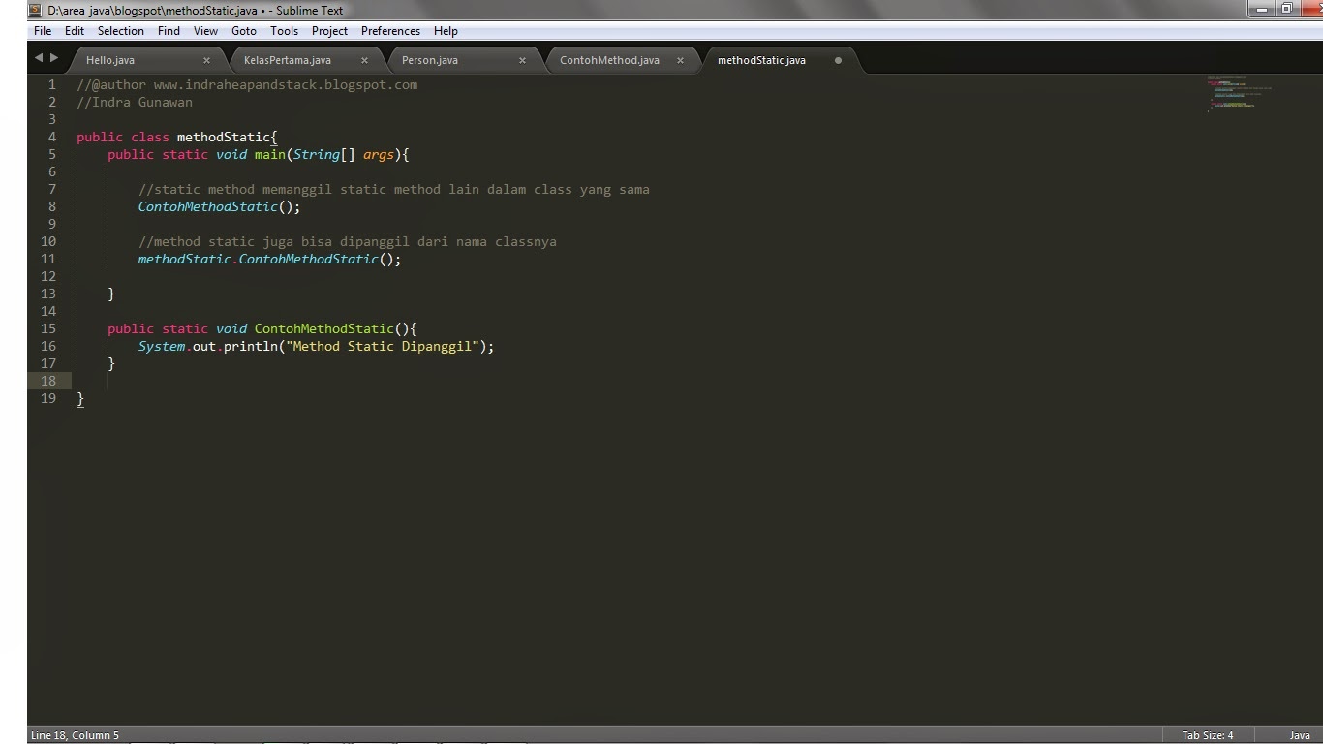Open the Selection menu

121,31
